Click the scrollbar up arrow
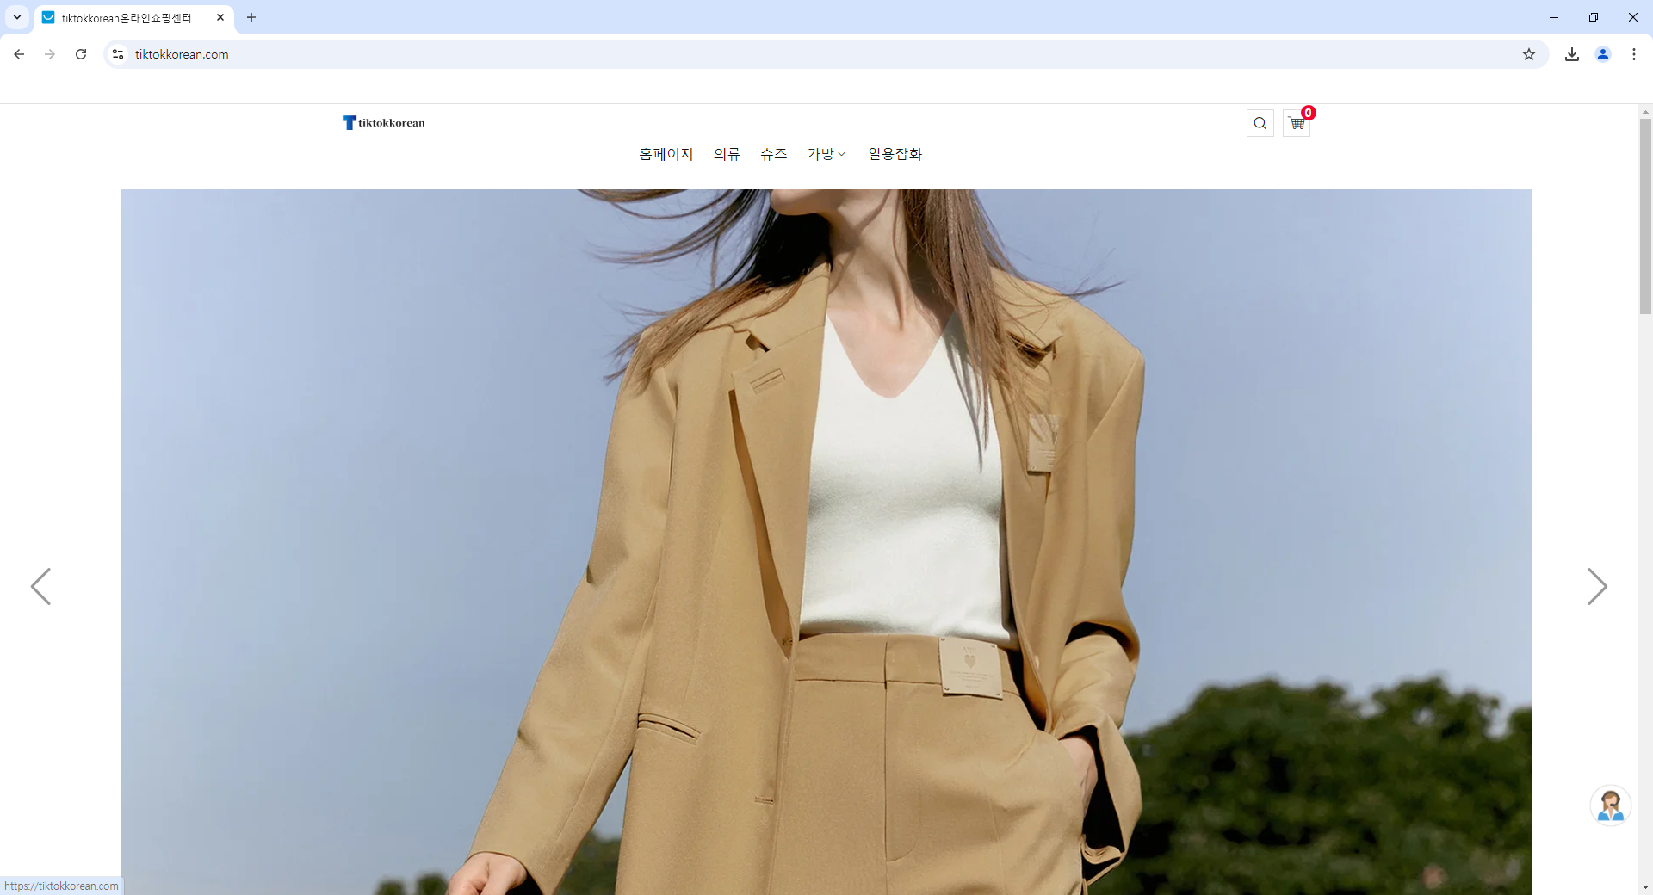The image size is (1653, 895). point(1645,112)
